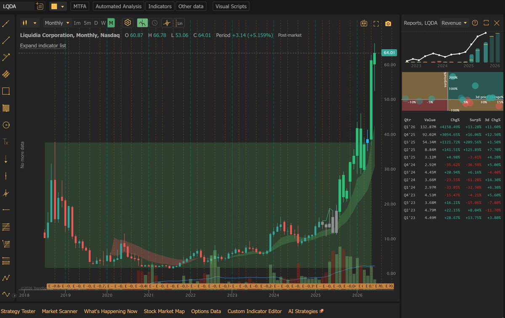Select the vertical line tool
This screenshot has height=318, width=505.
point(6,176)
